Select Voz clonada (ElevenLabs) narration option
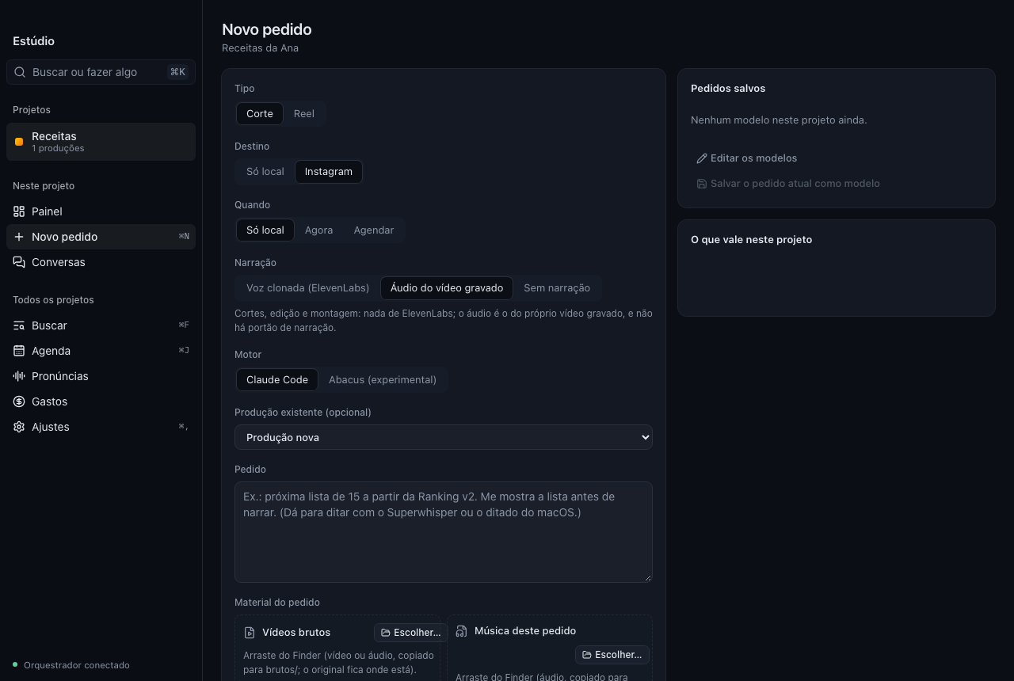1014x681 pixels. coord(307,287)
